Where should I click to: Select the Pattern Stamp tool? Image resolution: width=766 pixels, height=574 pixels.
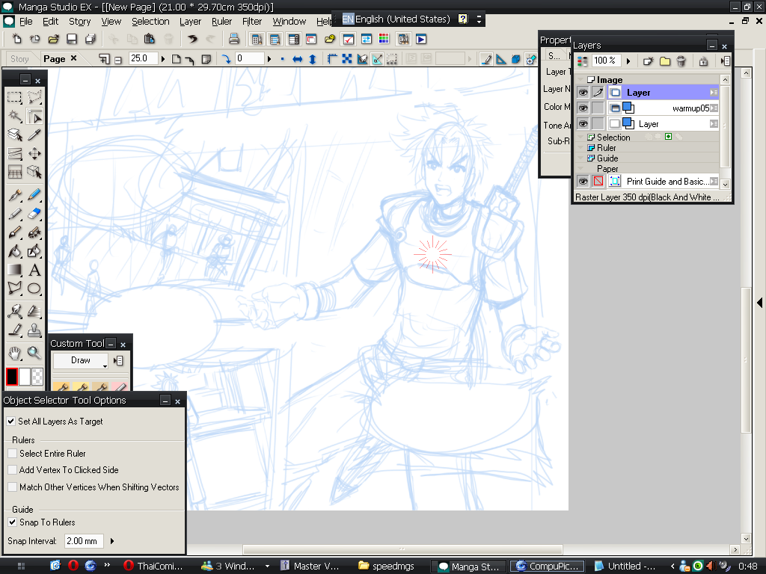click(34, 330)
